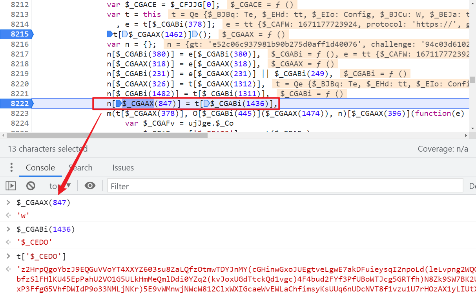Screen dimensions: 476x295
Task: Expand the console entry t['$_CEDO']
Action: pyautogui.click(x=8, y=257)
